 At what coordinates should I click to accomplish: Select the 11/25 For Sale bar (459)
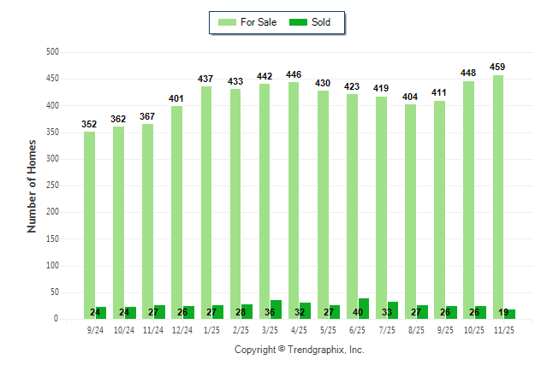click(498, 197)
